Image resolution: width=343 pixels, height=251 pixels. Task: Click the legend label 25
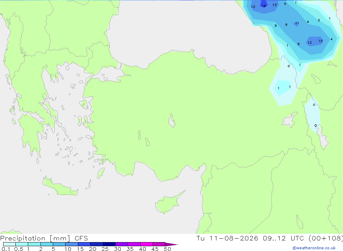105,249
